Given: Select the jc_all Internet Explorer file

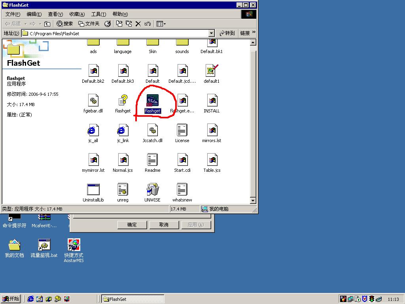Looking at the screenshot, I should [93, 130].
